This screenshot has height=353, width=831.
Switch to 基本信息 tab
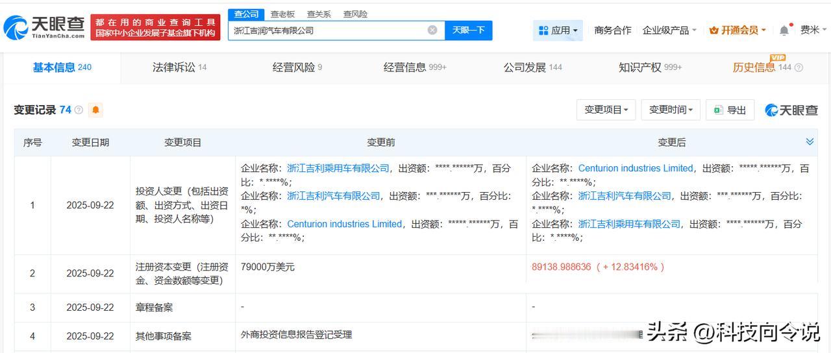pos(62,67)
